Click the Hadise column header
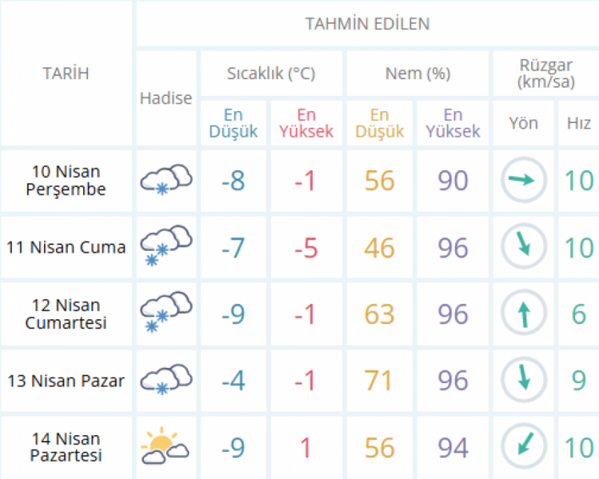The height and width of the screenshot is (479, 599). tap(166, 98)
